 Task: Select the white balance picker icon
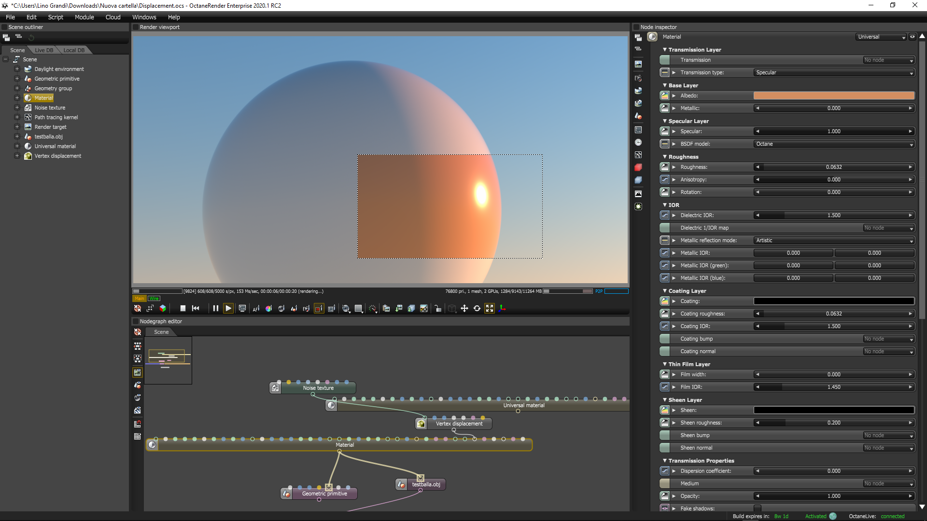coord(268,308)
